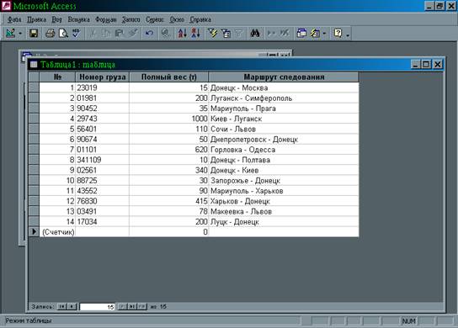Expand the View button dropdown arrow

click(20, 34)
